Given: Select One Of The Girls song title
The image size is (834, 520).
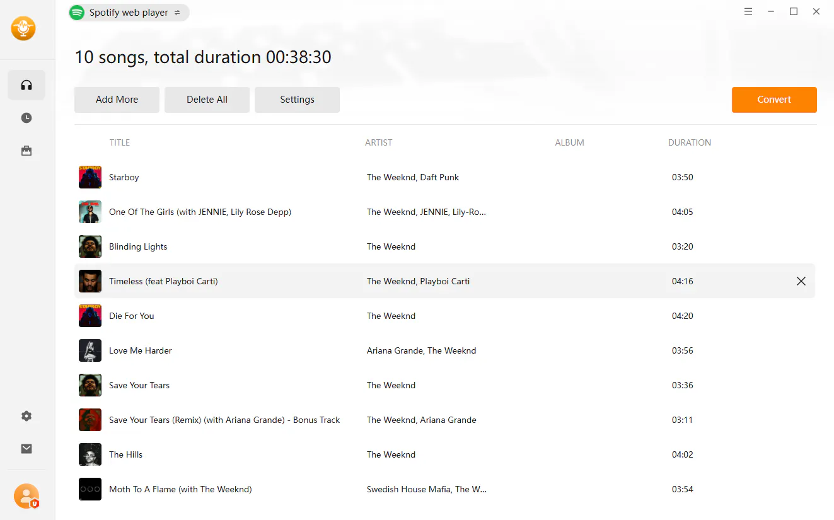Looking at the screenshot, I should coord(200,212).
